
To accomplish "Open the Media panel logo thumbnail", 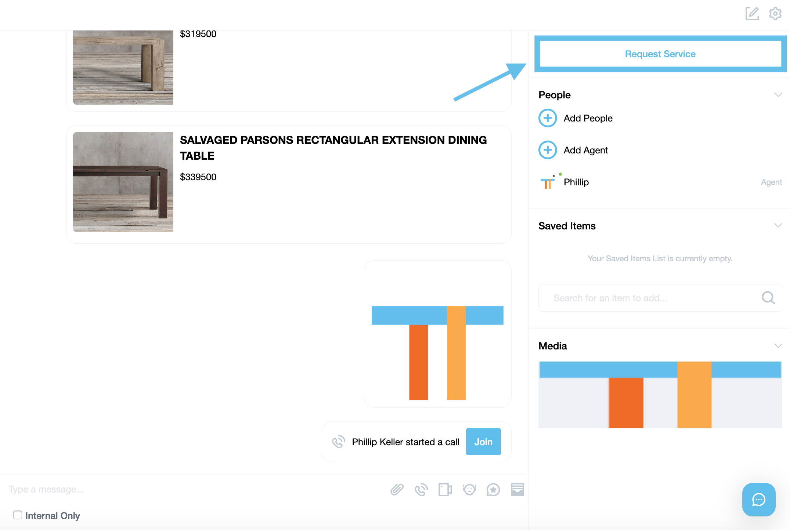I will point(660,395).
